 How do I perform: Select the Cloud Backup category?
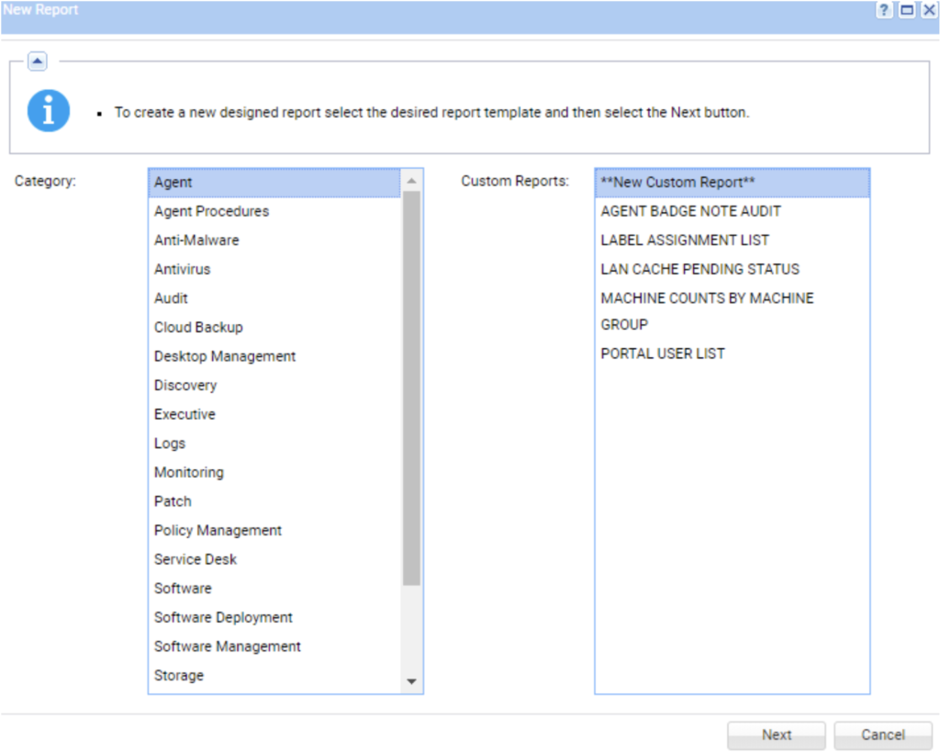[198, 327]
